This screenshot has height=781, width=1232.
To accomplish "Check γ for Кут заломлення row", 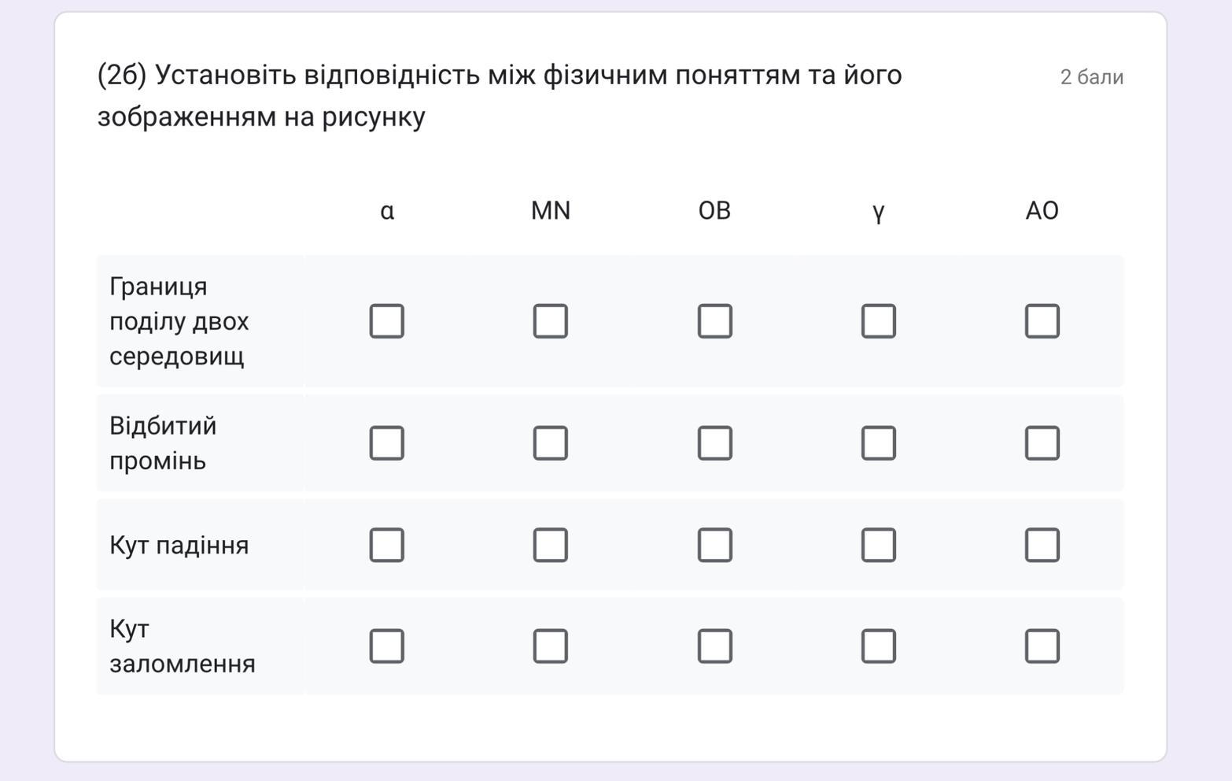I will click(879, 646).
